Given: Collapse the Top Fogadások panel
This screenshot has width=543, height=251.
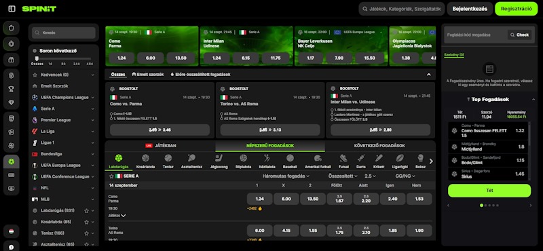Looking at the screenshot, I should [x=533, y=99].
